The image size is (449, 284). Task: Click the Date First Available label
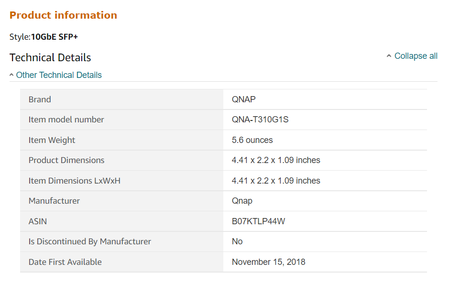tap(65, 262)
